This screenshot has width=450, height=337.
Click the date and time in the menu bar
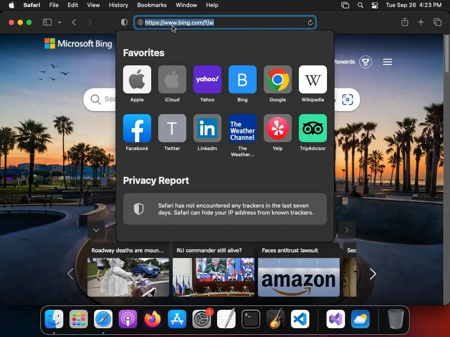coord(414,5)
